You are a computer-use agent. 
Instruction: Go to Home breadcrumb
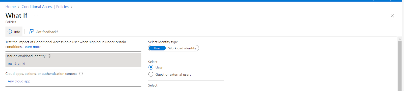point(11,7)
